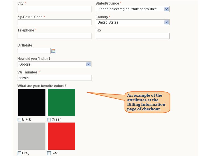Check the Red color checkbox
Viewport: 213px width, 156px height.
[49, 153]
